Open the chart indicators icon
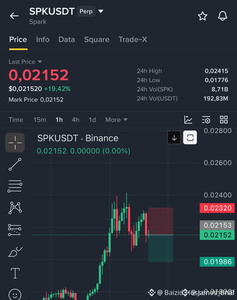This screenshot has height=300, width=237. [188, 120]
